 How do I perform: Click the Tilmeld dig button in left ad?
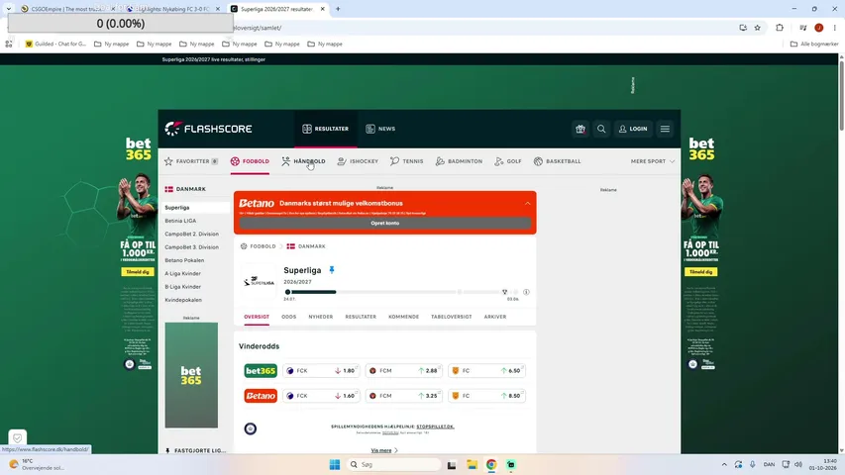[x=138, y=272]
